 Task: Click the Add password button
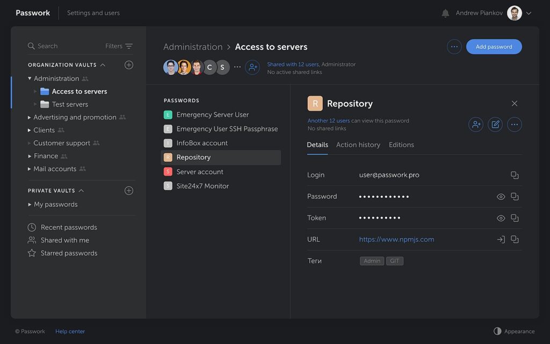494,47
